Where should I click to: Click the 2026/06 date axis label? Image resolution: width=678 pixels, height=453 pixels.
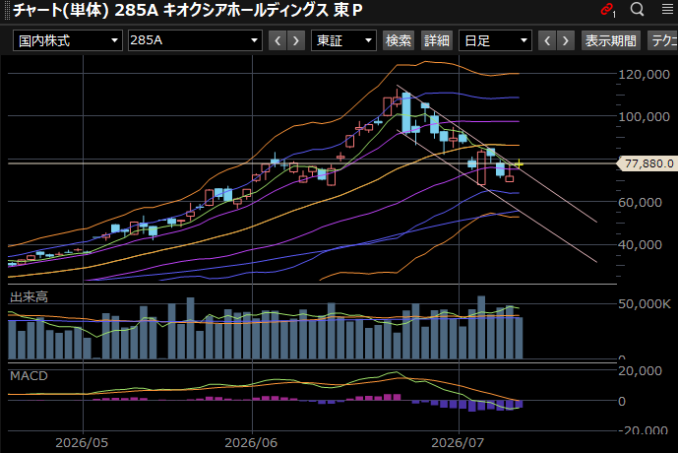tap(251, 442)
